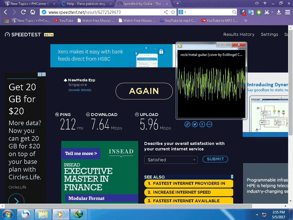Click the Xero HSBC banner ad
Screen dimensions: 293x220
[x=113, y=56]
